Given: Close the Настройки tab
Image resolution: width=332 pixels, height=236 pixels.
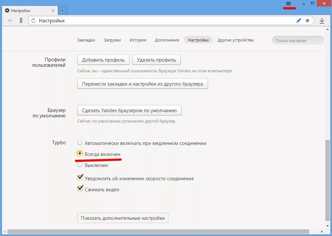Looking at the screenshot, I should click(53, 10).
